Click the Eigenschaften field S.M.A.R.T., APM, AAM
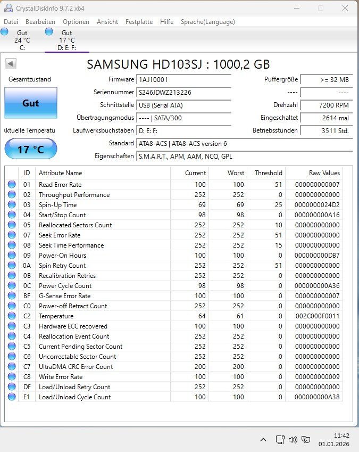Image resolution: width=359 pixels, height=452 pixels. pos(245,156)
